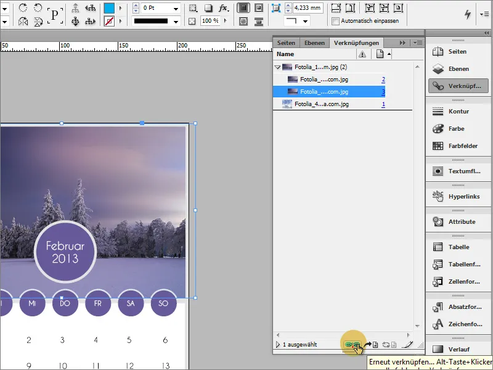Click the cyan fill color swatch
This screenshot has width=493, height=370.
coord(109,8)
